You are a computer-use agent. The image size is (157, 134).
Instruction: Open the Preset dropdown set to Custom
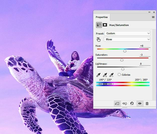[127, 33]
